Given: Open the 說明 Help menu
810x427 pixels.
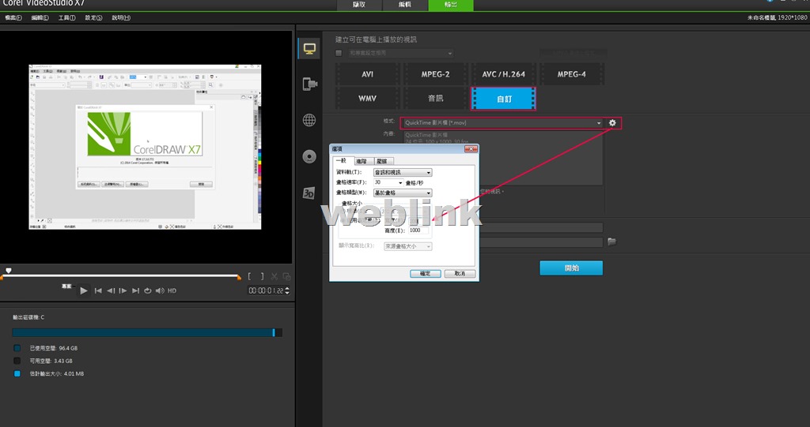Looking at the screenshot, I should (121, 17).
